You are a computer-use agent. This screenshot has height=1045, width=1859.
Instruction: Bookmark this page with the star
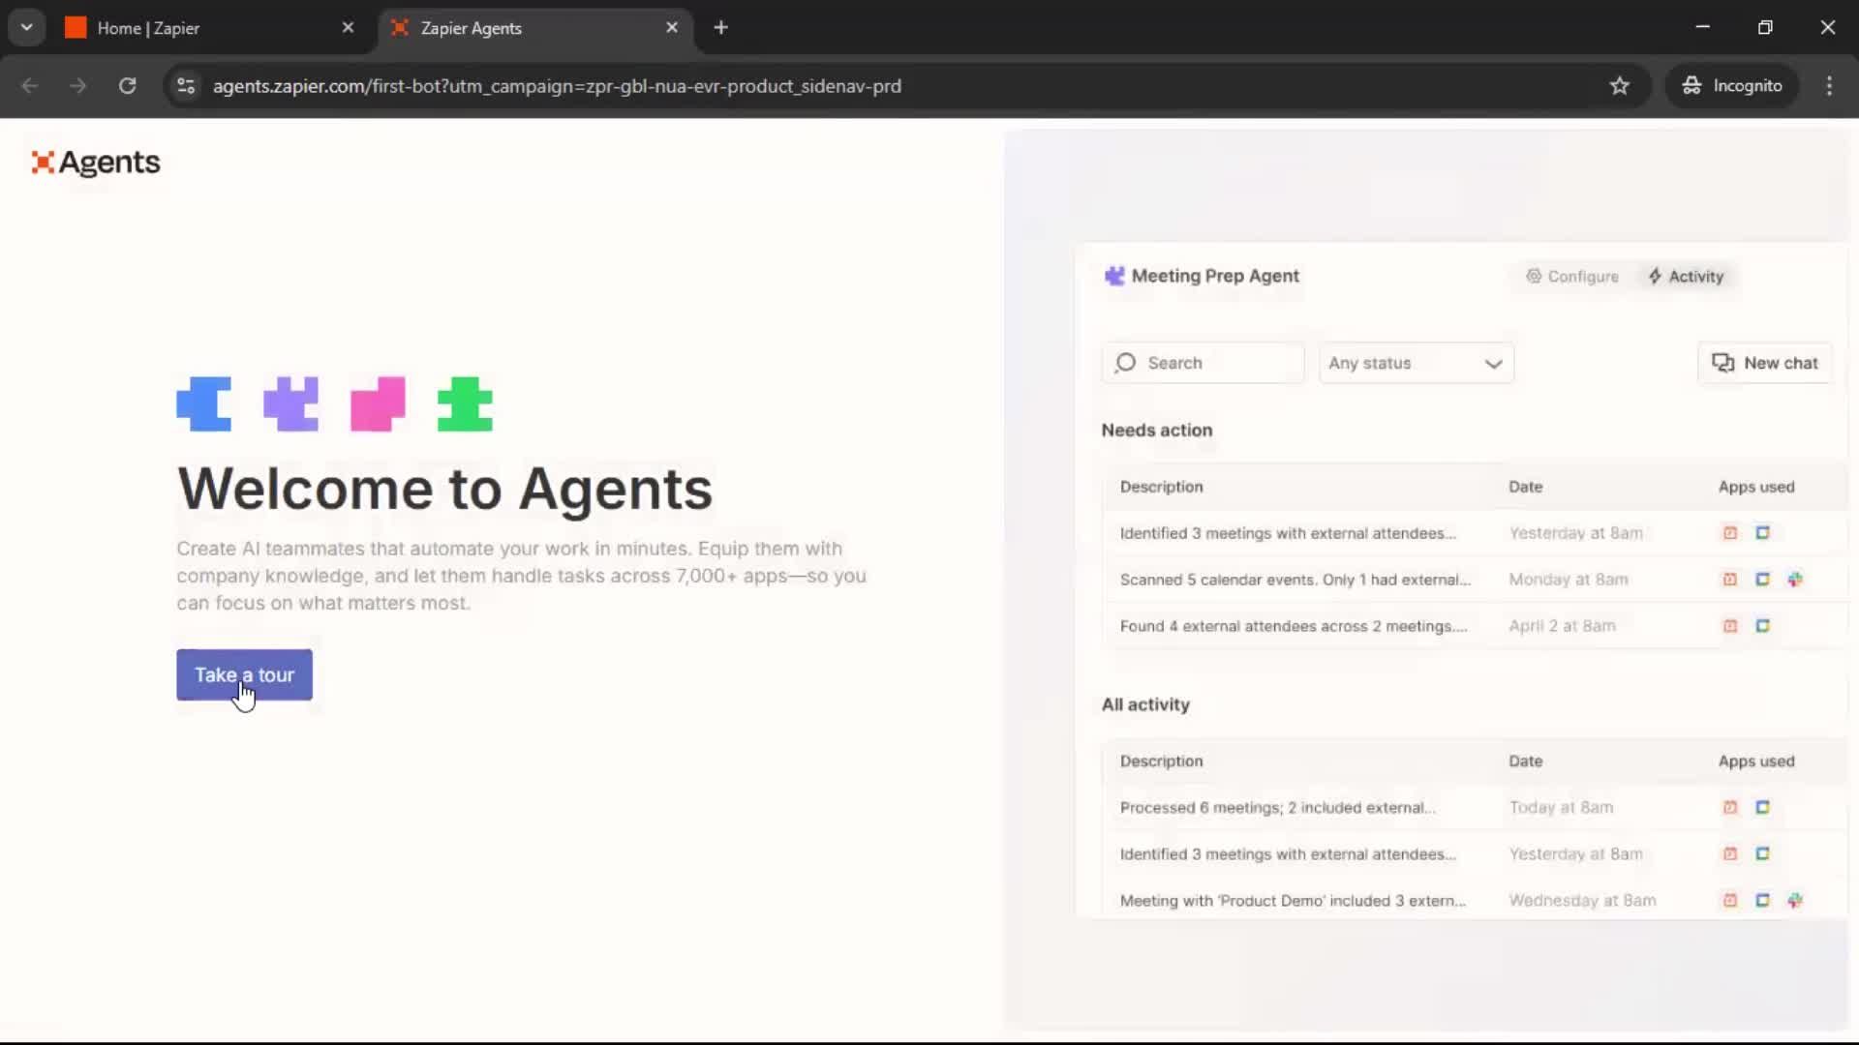click(x=1619, y=86)
